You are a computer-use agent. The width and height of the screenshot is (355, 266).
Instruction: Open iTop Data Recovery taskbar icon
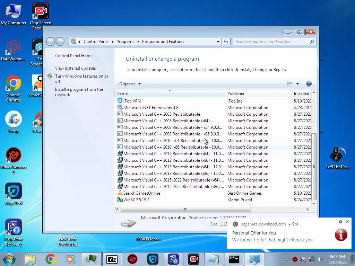tap(173, 259)
